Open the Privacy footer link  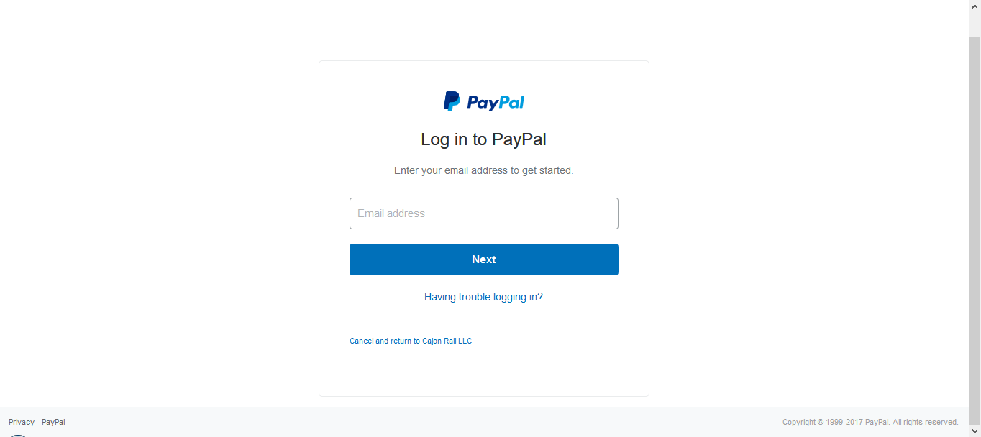(x=22, y=422)
